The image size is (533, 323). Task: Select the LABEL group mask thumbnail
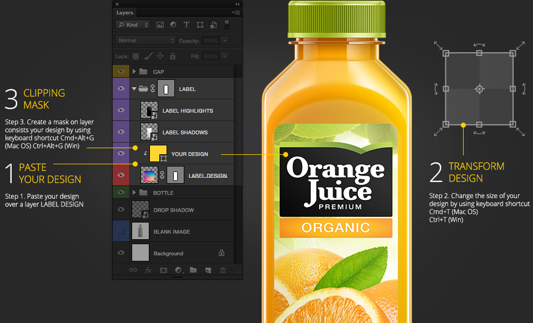click(166, 89)
